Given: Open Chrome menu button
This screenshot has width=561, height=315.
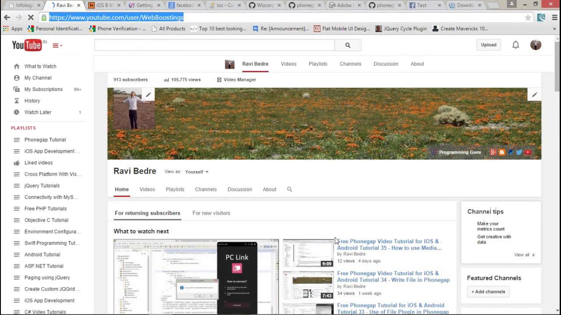Looking at the screenshot, I should point(555,17).
